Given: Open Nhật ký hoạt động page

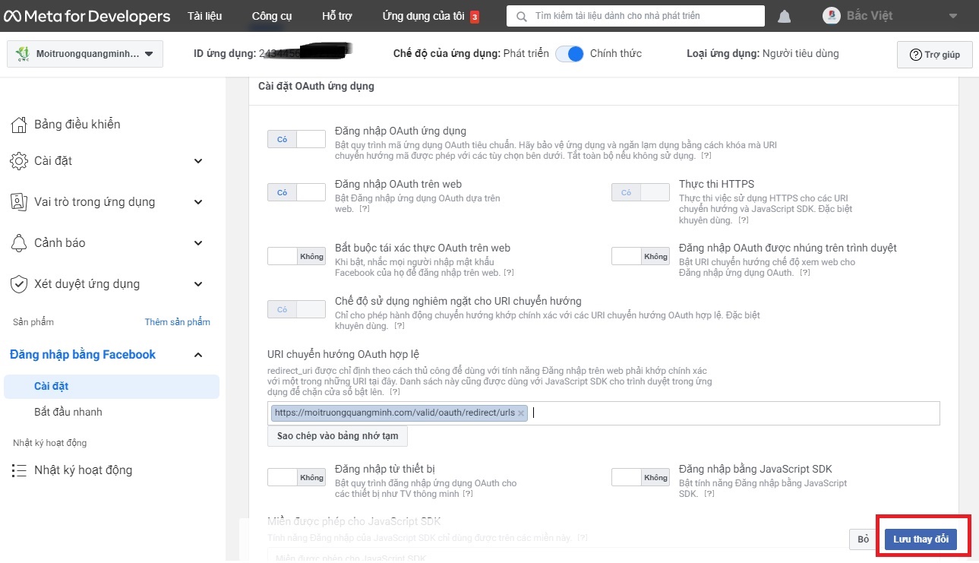Looking at the screenshot, I should [83, 470].
